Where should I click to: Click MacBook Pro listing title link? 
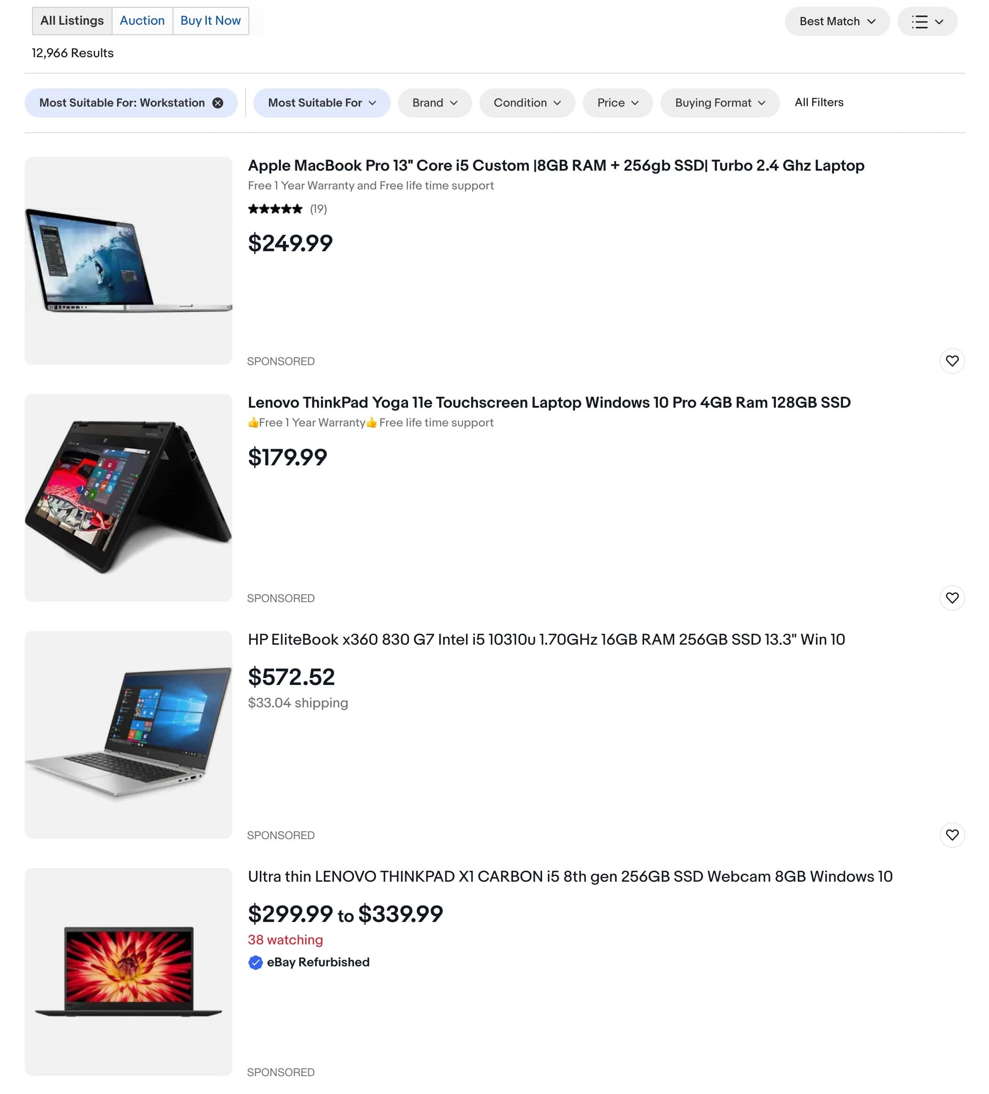click(555, 166)
